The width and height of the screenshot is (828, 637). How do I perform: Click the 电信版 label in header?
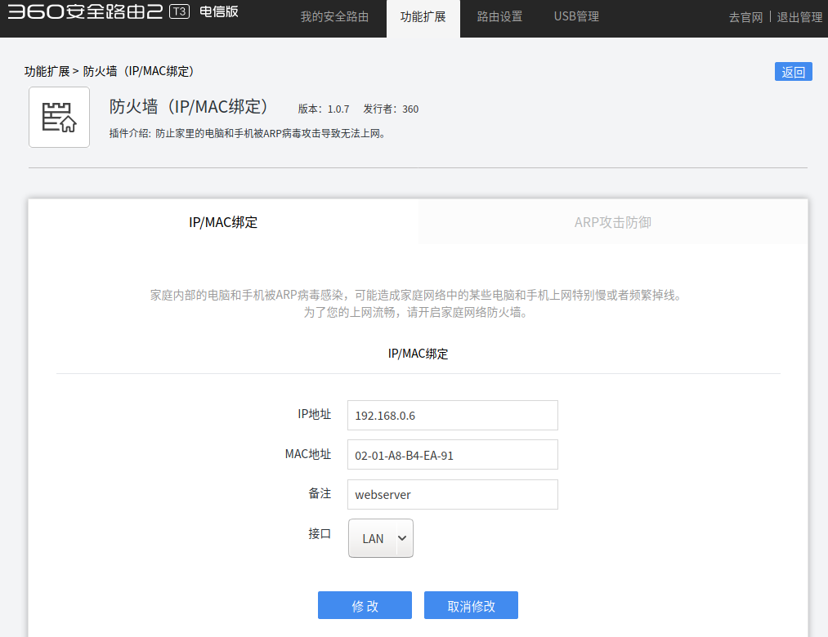click(x=218, y=11)
